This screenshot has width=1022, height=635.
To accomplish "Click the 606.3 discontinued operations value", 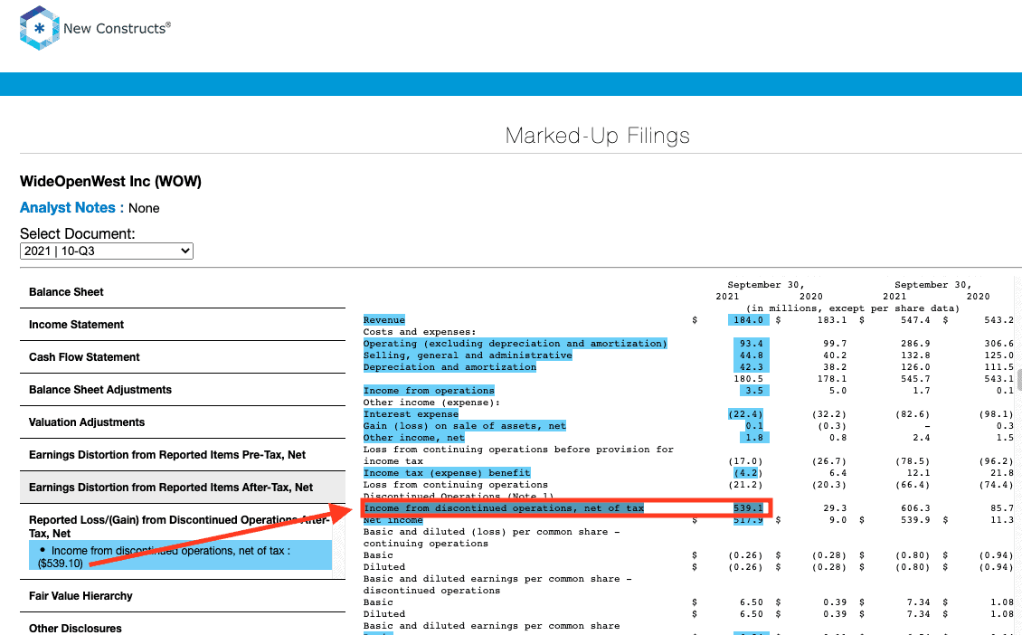I will [x=915, y=507].
